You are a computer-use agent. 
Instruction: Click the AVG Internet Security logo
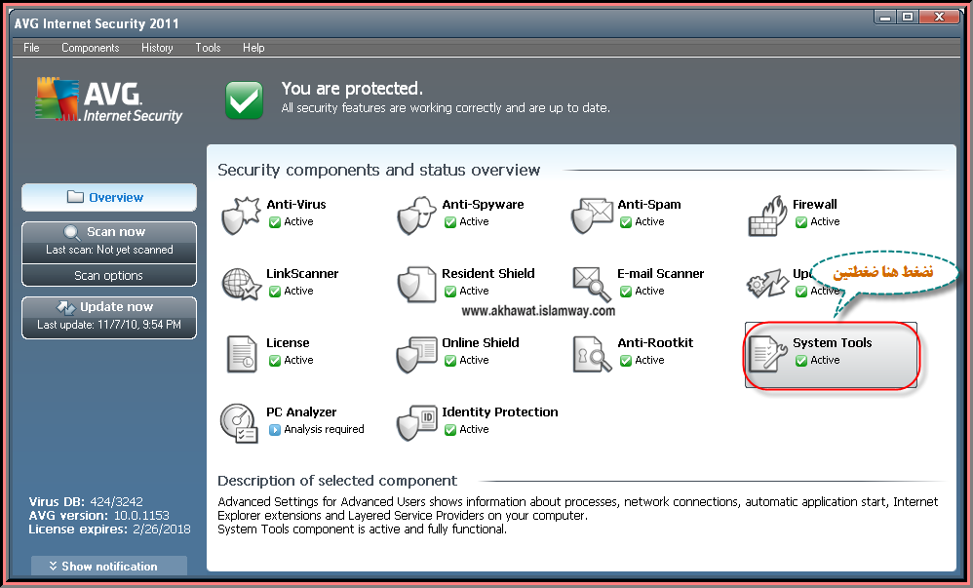pyautogui.click(x=108, y=99)
